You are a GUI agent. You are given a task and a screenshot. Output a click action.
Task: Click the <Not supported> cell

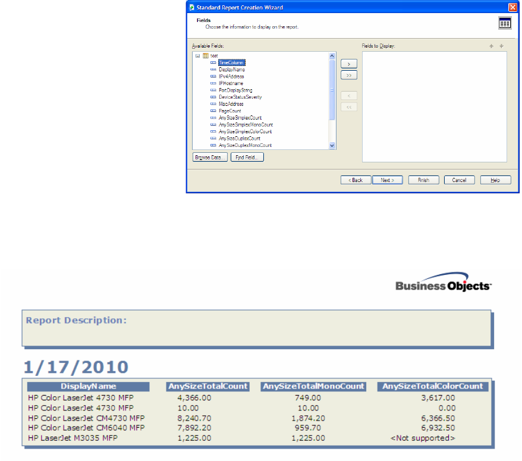click(423, 438)
